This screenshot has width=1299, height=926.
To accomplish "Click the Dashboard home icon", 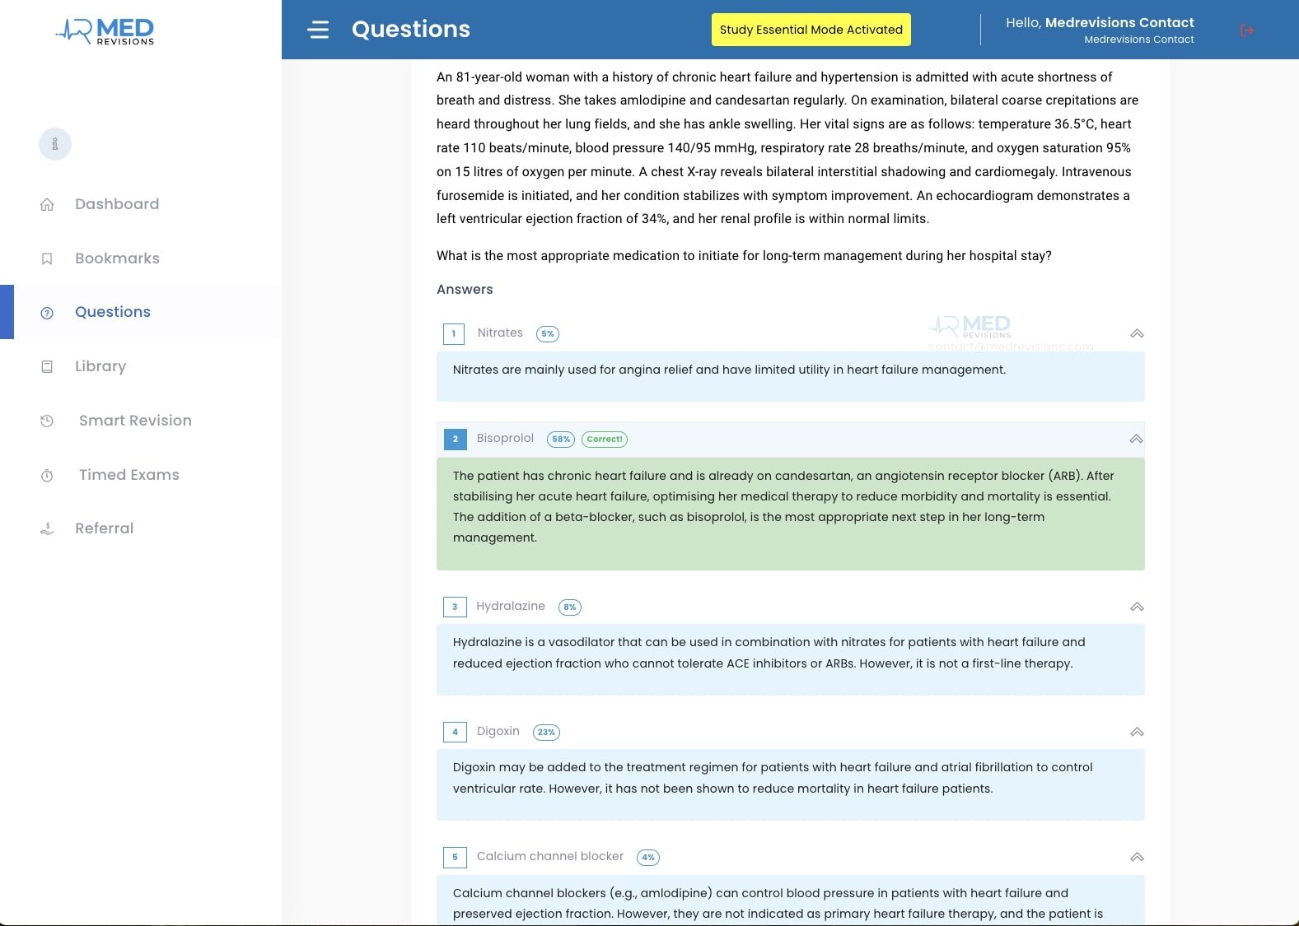I will point(47,204).
